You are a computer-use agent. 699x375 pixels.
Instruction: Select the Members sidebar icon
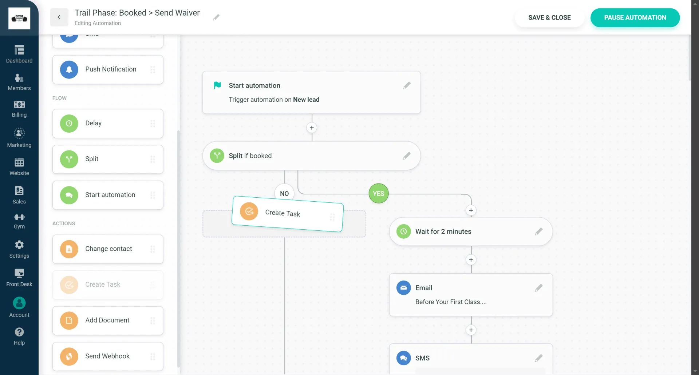[x=19, y=81]
